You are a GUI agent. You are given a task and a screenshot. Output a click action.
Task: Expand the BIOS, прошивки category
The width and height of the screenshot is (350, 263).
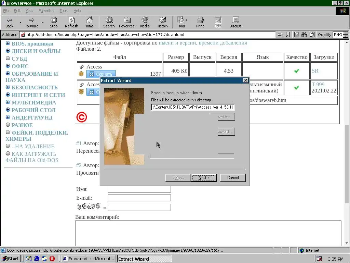pyautogui.click(x=8, y=43)
